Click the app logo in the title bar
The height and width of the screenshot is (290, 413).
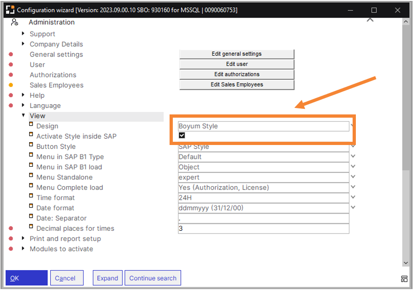coord(10,10)
